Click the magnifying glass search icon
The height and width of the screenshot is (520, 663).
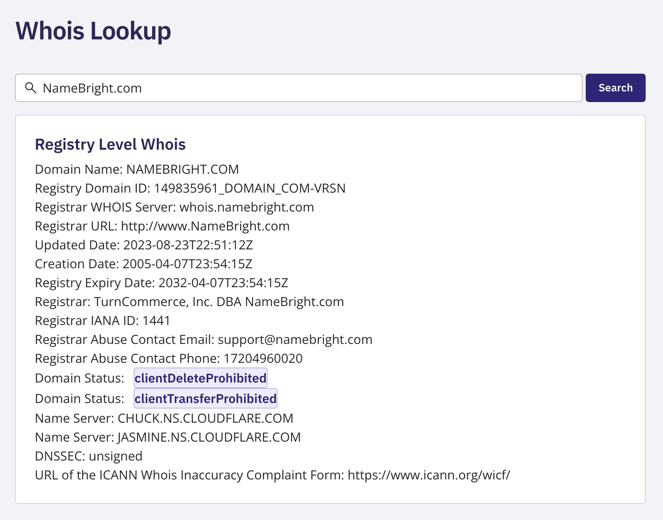pos(30,88)
